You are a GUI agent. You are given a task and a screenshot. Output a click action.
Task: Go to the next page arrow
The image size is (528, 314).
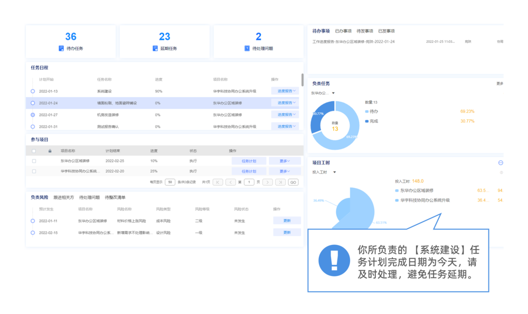(x=268, y=182)
